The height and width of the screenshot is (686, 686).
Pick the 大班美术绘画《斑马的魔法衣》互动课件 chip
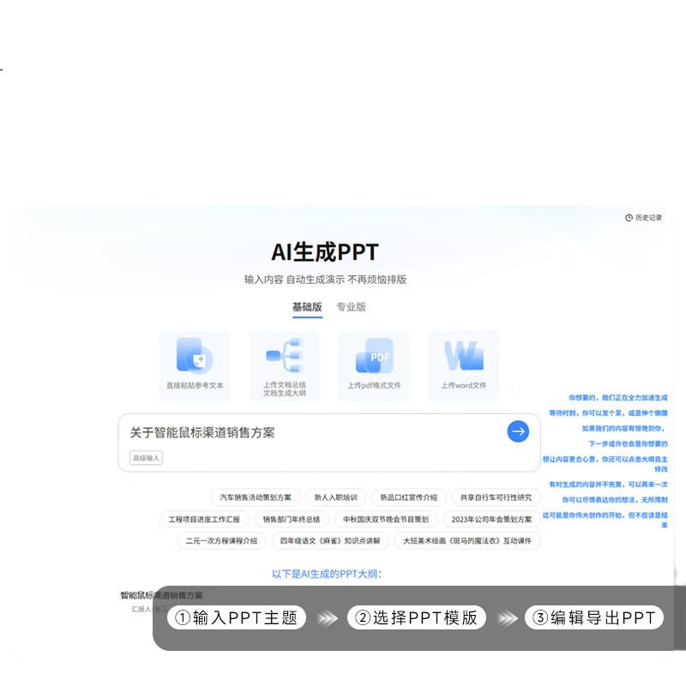pos(467,541)
